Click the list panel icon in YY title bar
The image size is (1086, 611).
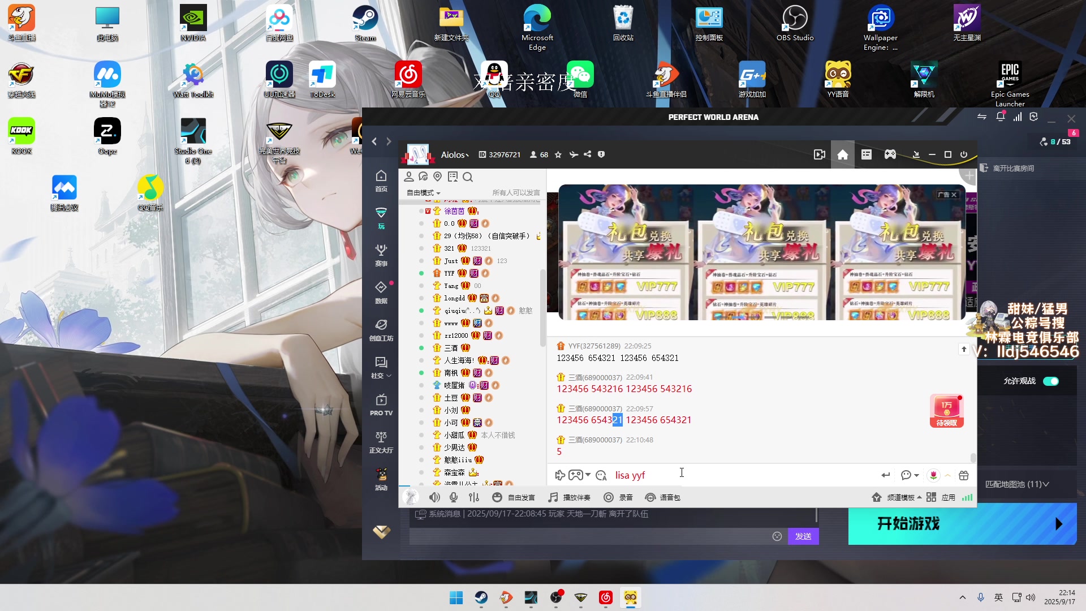click(x=866, y=155)
